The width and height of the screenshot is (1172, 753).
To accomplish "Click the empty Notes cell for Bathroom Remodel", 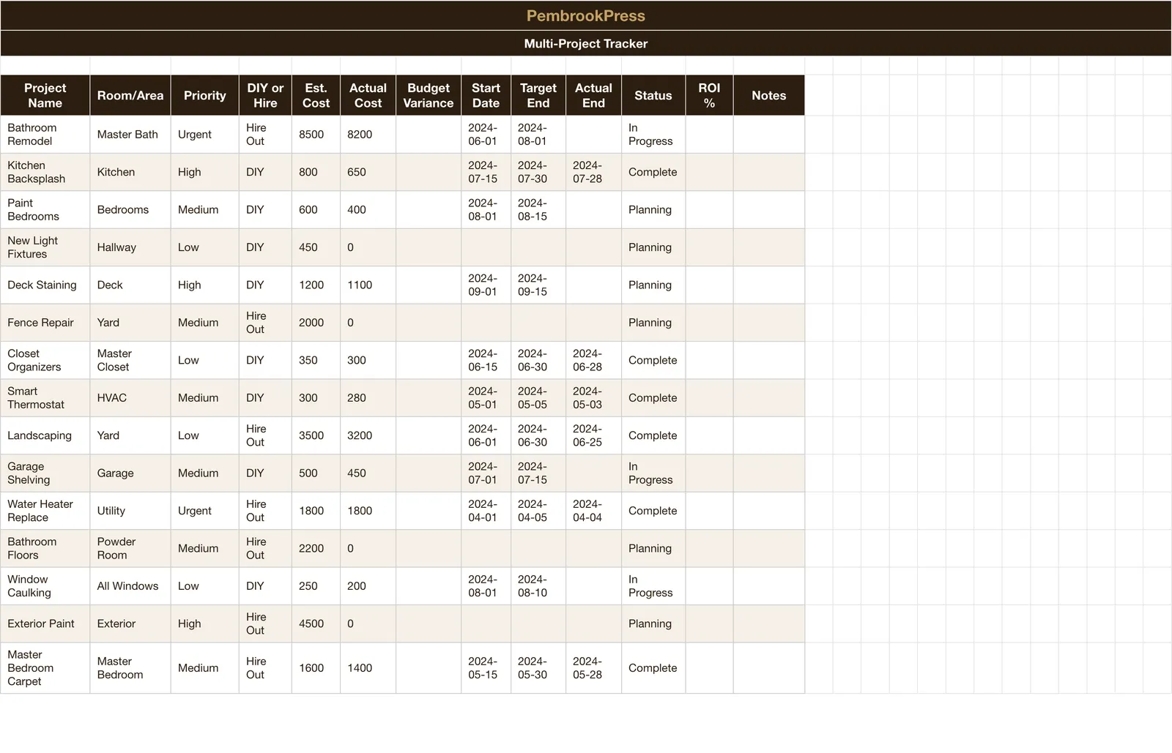I will [x=769, y=135].
